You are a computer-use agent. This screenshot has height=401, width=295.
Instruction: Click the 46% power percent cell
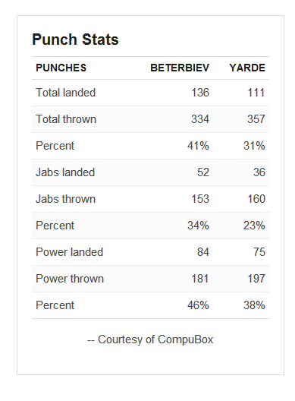(x=198, y=305)
